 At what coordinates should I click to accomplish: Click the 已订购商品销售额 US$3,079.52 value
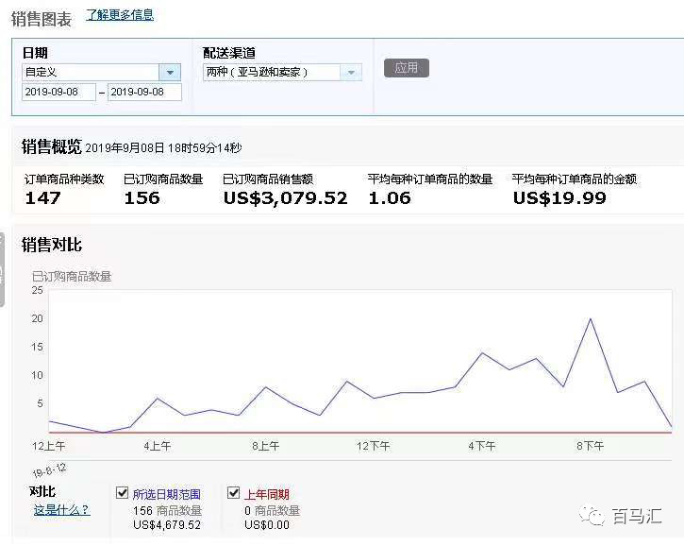pos(285,198)
